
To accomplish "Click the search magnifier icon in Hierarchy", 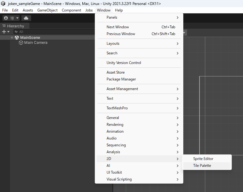I will [16, 32].
